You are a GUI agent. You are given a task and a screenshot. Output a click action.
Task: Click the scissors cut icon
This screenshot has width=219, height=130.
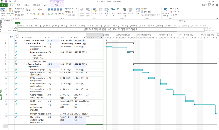[16, 9]
